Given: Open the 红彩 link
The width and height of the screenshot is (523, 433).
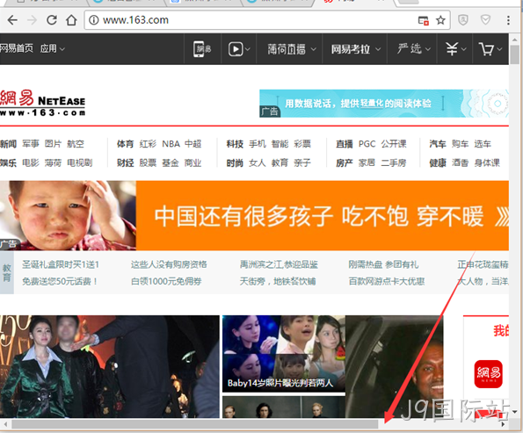Looking at the screenshot, I should [148, 144].
